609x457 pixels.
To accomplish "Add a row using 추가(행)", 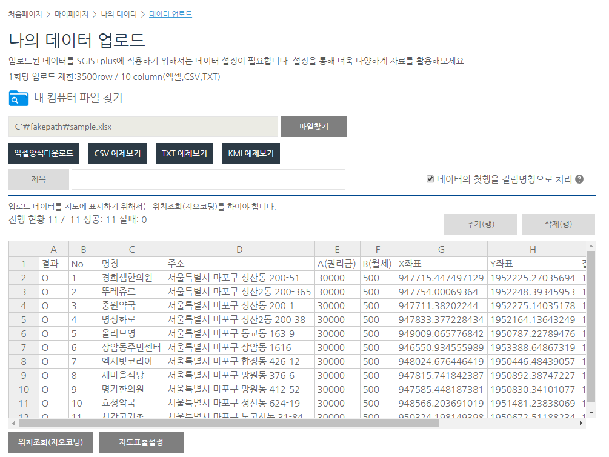I will [480, 224].
